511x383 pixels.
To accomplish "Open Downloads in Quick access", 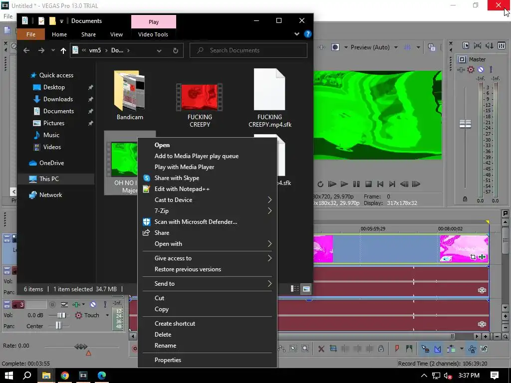I will click(x=58, y=99).
